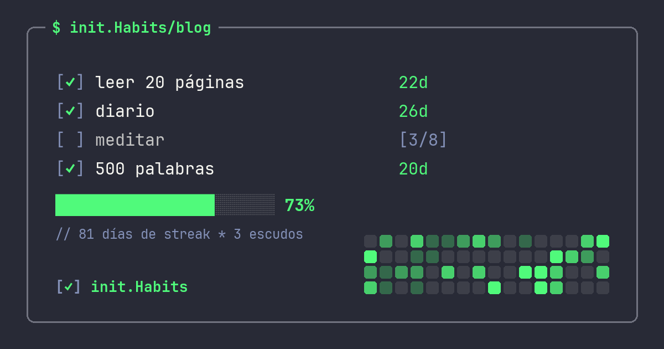Select the 'meditar' habit label
664x349 pixels.
[129, 140]
